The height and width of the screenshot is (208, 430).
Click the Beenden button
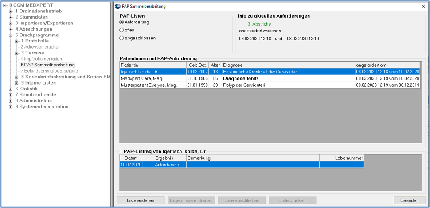point(409,200)
